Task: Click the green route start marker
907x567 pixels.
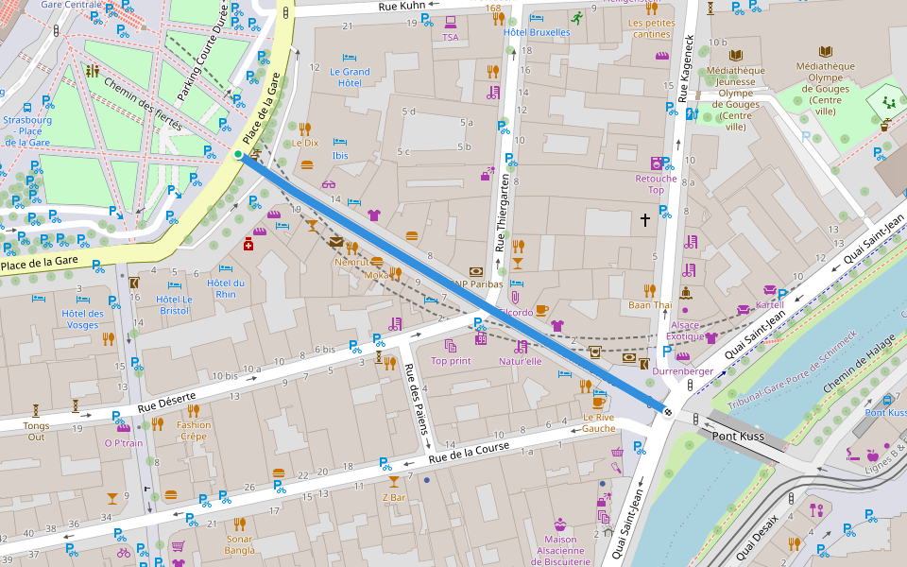Action: coord(238,154)
